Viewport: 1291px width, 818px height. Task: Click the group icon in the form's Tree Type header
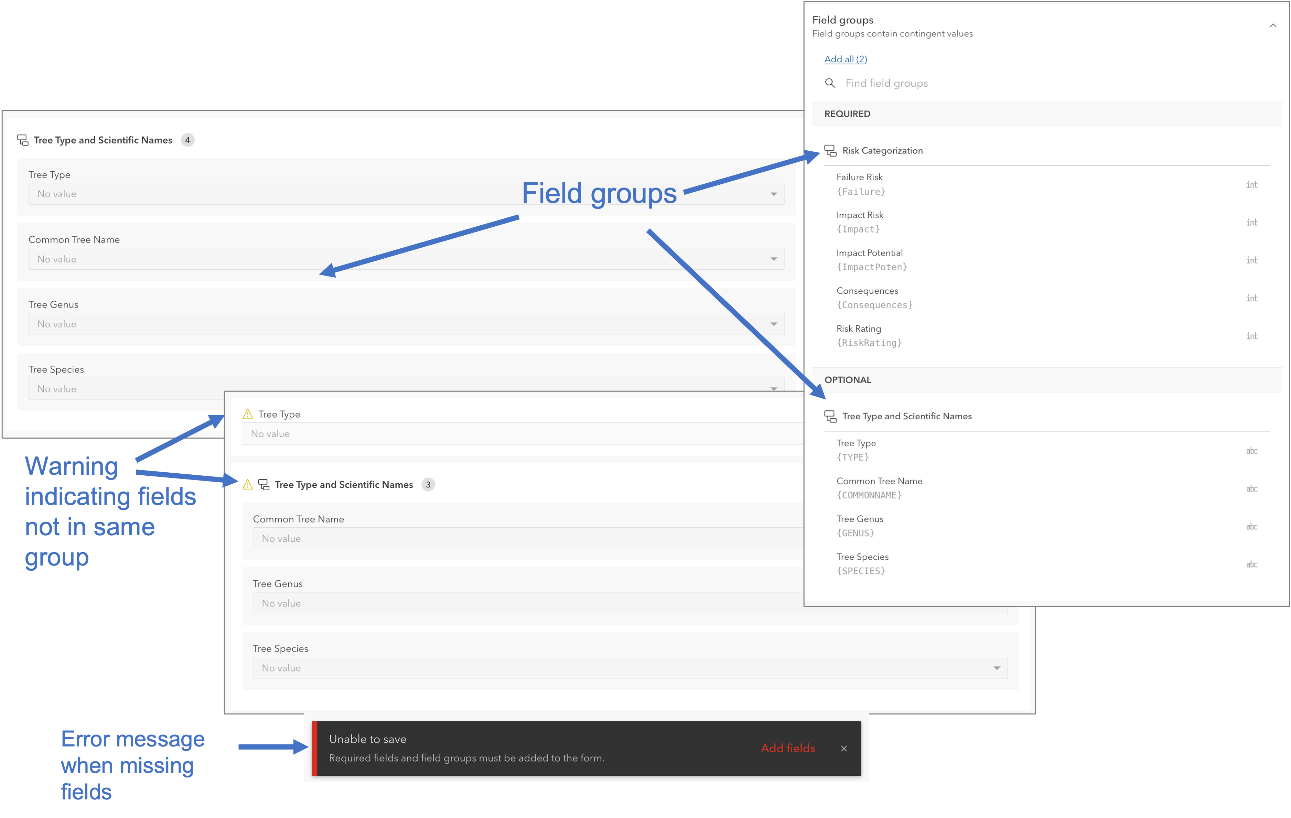pos(22,139)
